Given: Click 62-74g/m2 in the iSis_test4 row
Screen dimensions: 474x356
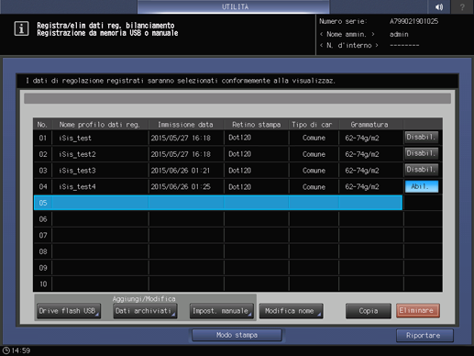Looking at the screenshot, I should 362,186.
